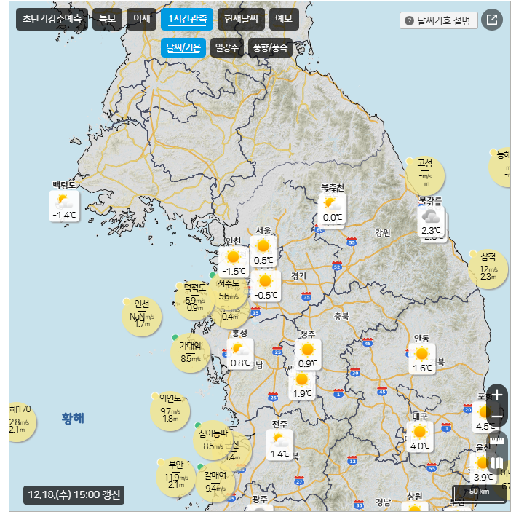Select the distance ruler tool
This screenshot has height=517, width=516.
click(497, 441)
